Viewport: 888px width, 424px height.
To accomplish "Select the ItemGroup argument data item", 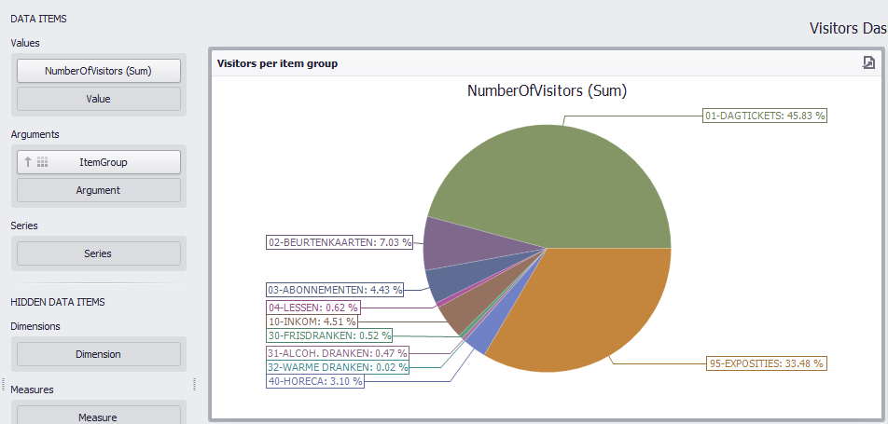I will (x=103, y=162).
